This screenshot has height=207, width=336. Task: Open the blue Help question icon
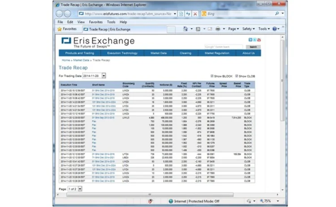(275, 29)
